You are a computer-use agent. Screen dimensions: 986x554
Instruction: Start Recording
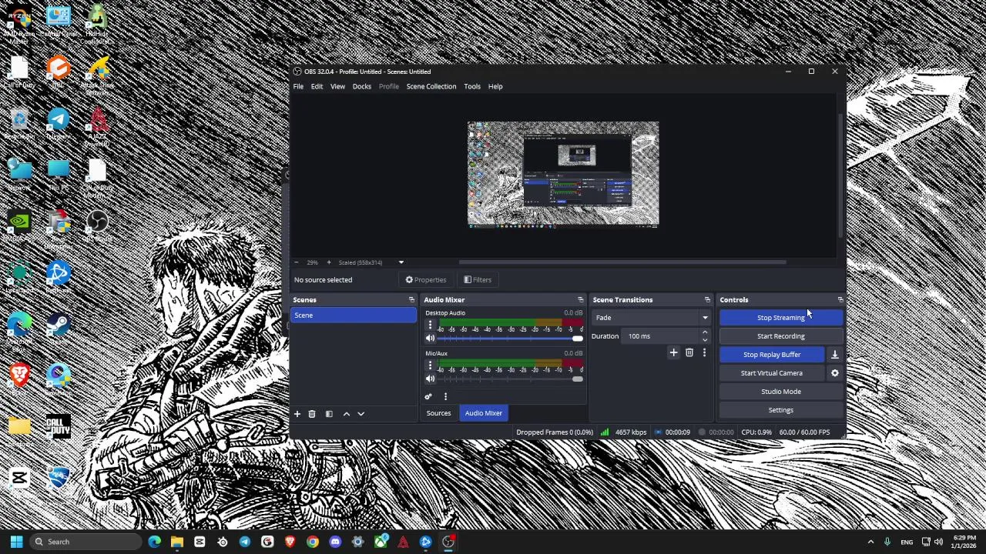pyautogui.click(x=780, y=336)
